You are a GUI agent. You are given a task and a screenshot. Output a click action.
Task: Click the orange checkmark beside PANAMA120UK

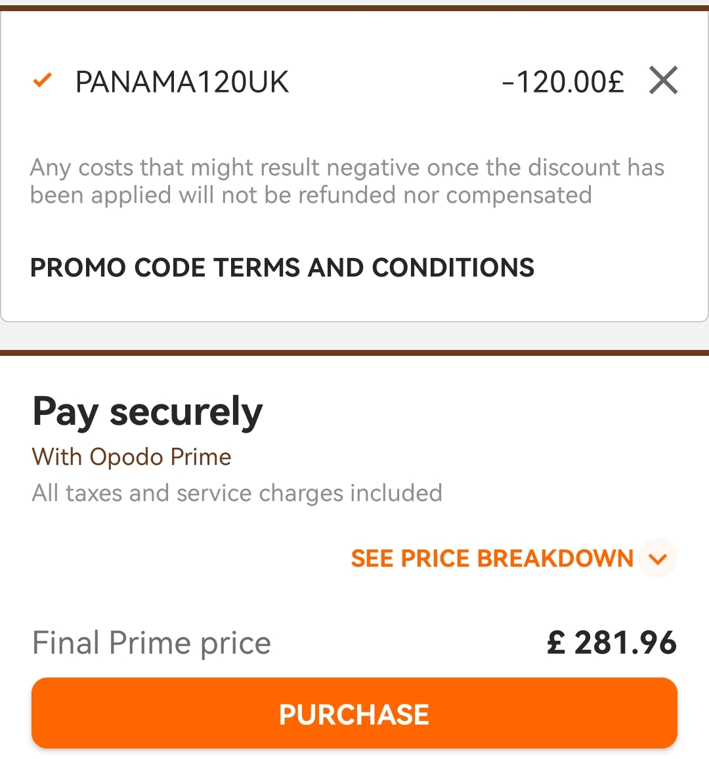(x=42, y=80)
